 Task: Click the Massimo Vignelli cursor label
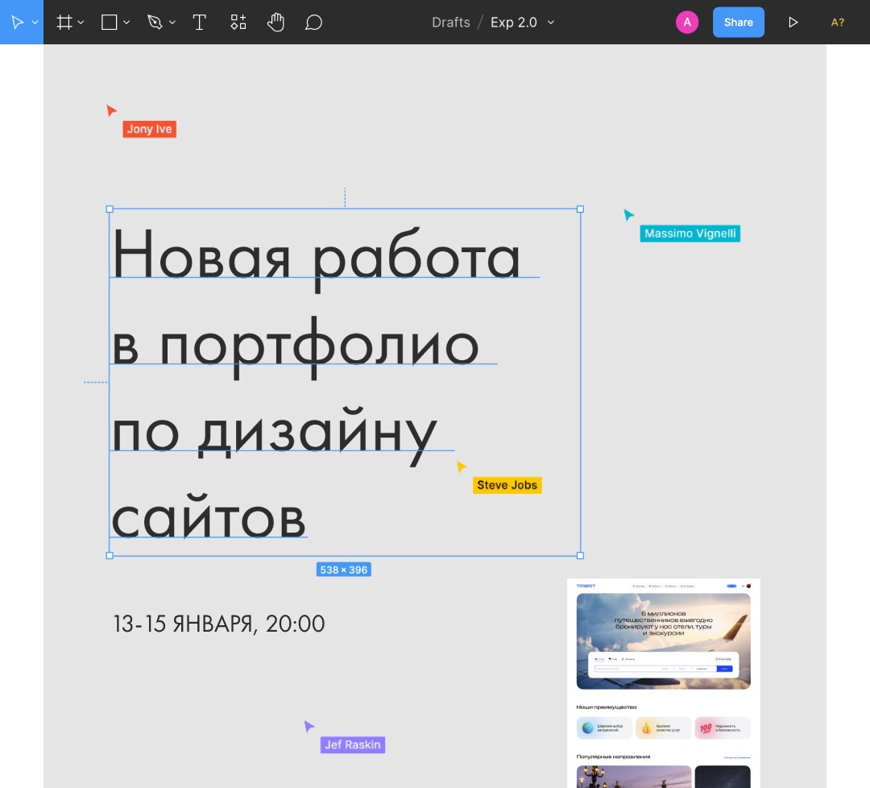click(690, 234)
